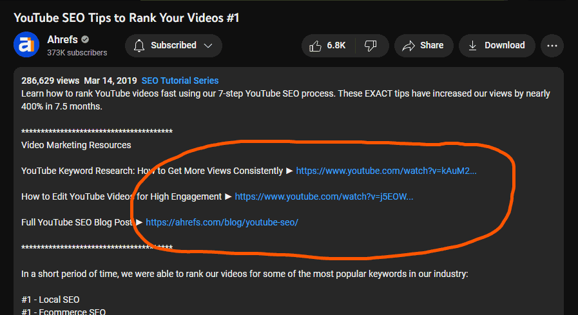Toggle the Subscribed button label
578x315 pixels.
173,46
